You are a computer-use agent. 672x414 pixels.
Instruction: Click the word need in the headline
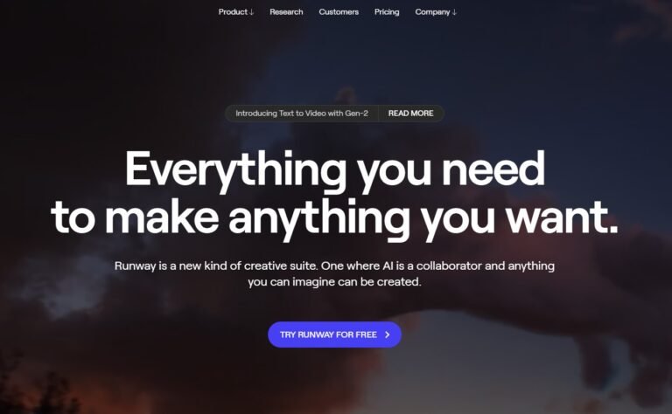[493, 169]
